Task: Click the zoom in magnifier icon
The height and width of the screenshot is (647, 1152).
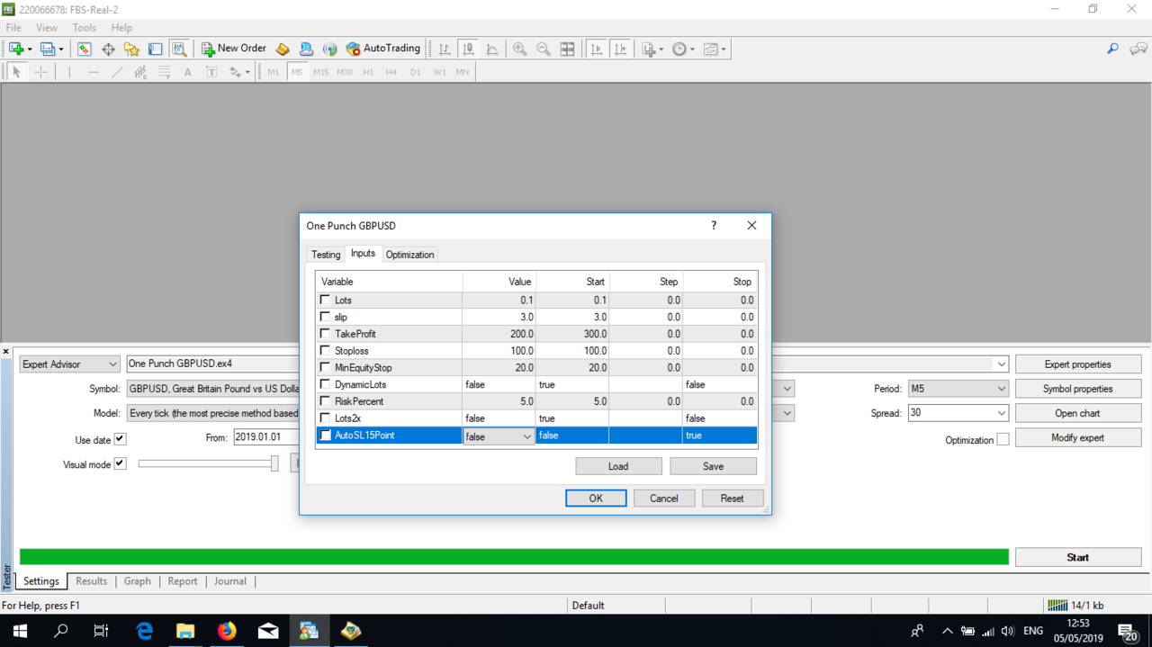Action: (519, 49)
